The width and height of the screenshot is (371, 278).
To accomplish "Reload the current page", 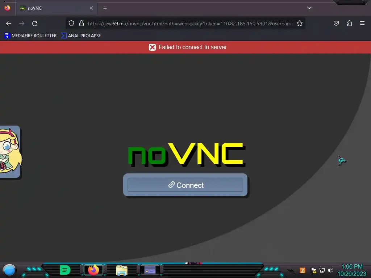I will 35,24.
